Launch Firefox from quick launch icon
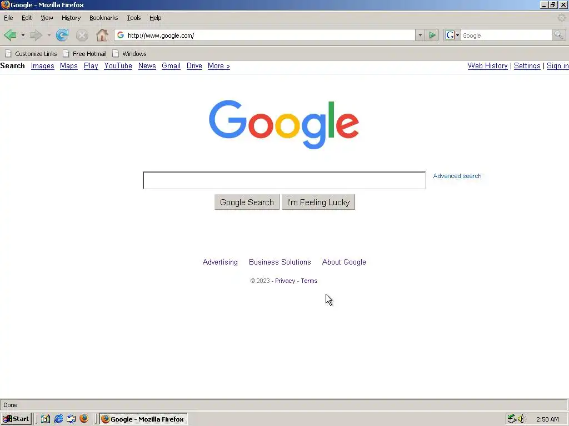The height and width of the screenshot is (426, 569). (x=84, y=419)
